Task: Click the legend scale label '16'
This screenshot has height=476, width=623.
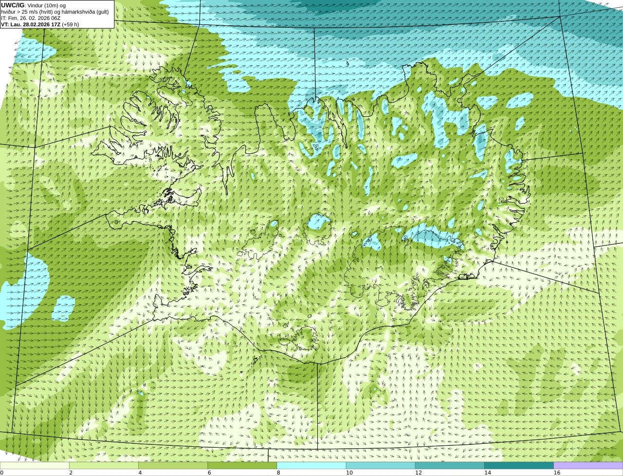Action: point(557,473)
